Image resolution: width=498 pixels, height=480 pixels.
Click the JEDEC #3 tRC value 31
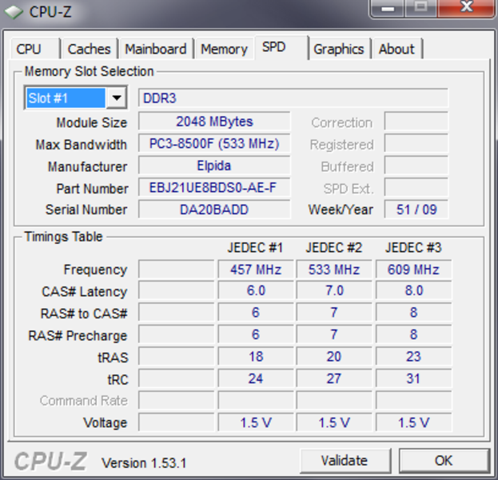413,378
